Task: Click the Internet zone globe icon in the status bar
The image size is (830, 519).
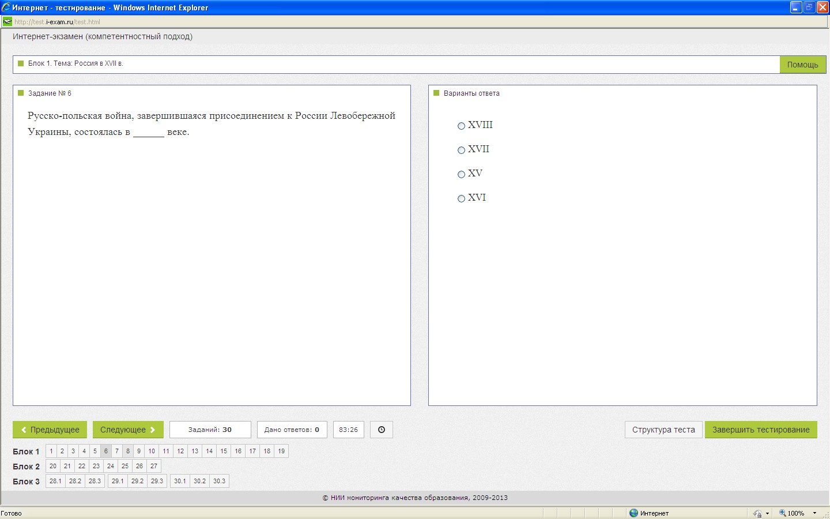Action: [x=633, y=513]
